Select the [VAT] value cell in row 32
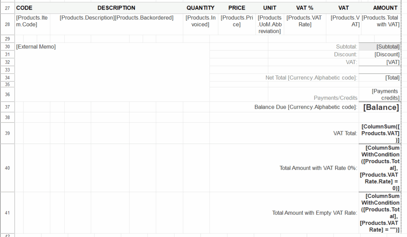The width and height of the screenshot is (407, 237). (380, 62)
